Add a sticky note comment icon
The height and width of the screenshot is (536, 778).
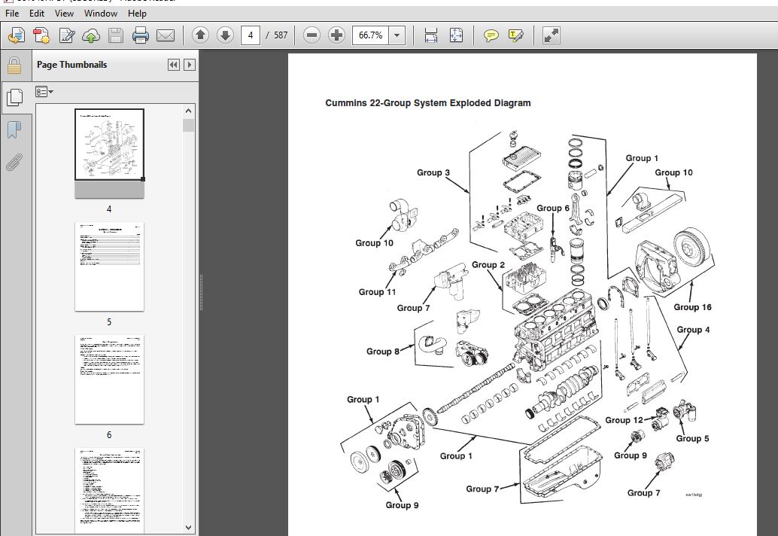491,35
